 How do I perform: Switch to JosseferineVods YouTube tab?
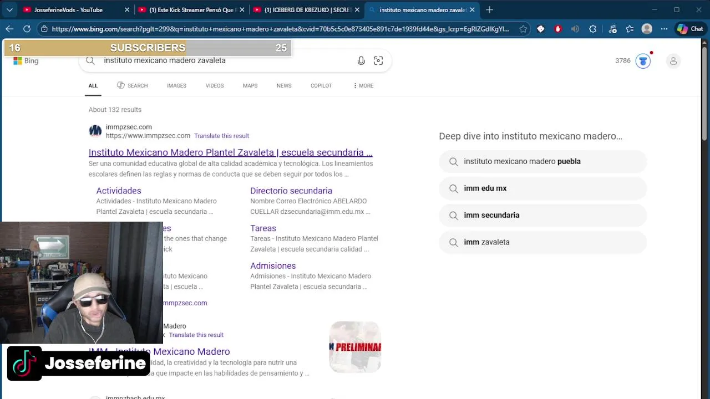coord(75,10)
